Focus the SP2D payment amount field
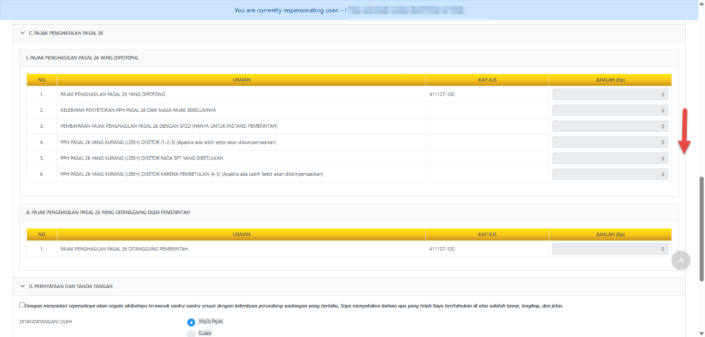Image resolution: width=705 pixels, height=337 pixels. click(610, 127)
